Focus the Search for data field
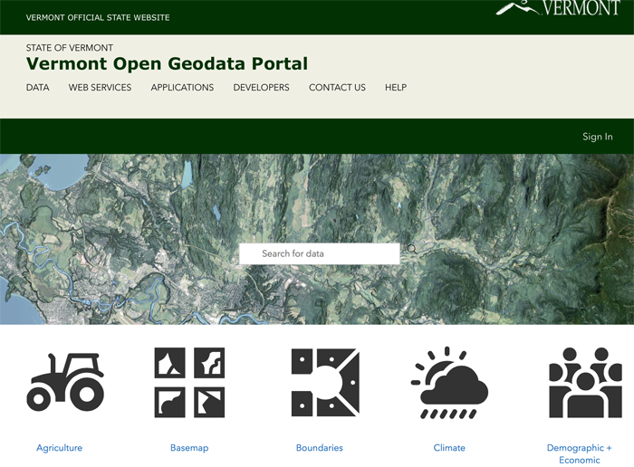Image resolution: width=634 pixels, height=467 pixels. point(320,253)
